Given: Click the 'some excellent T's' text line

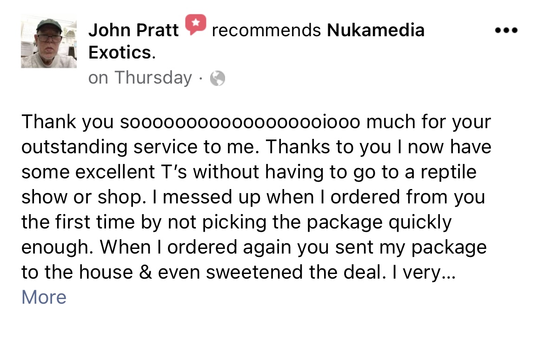Looking at the screenshot, I should pos(249,172).
